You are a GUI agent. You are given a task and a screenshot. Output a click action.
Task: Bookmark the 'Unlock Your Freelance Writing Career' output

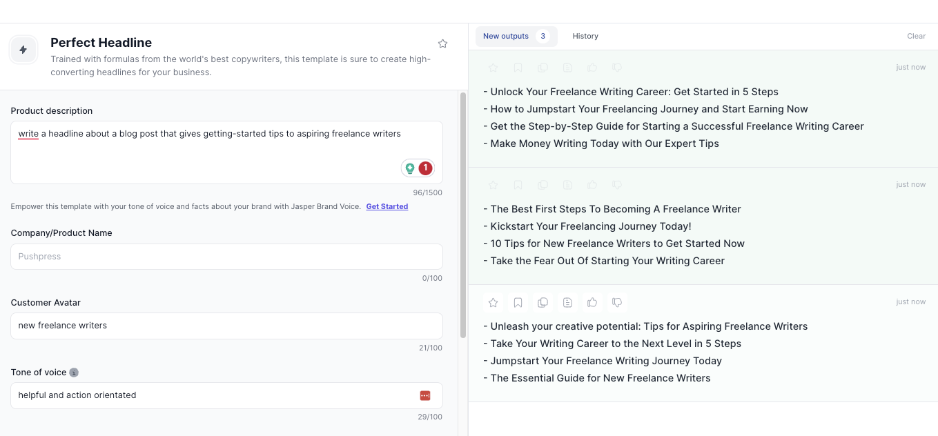[x=518, y=68]
